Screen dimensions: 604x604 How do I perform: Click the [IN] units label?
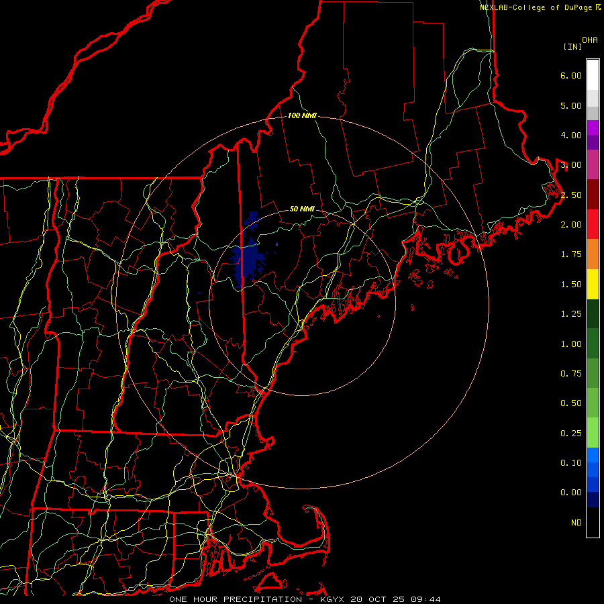click(573, 46)
